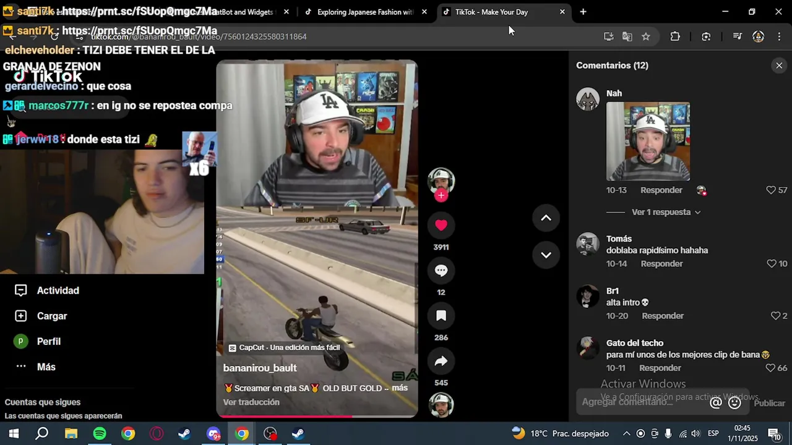Save the video with the bookmark icon
792x445 pixels.
pyautogui.click(x=441, y=316)
